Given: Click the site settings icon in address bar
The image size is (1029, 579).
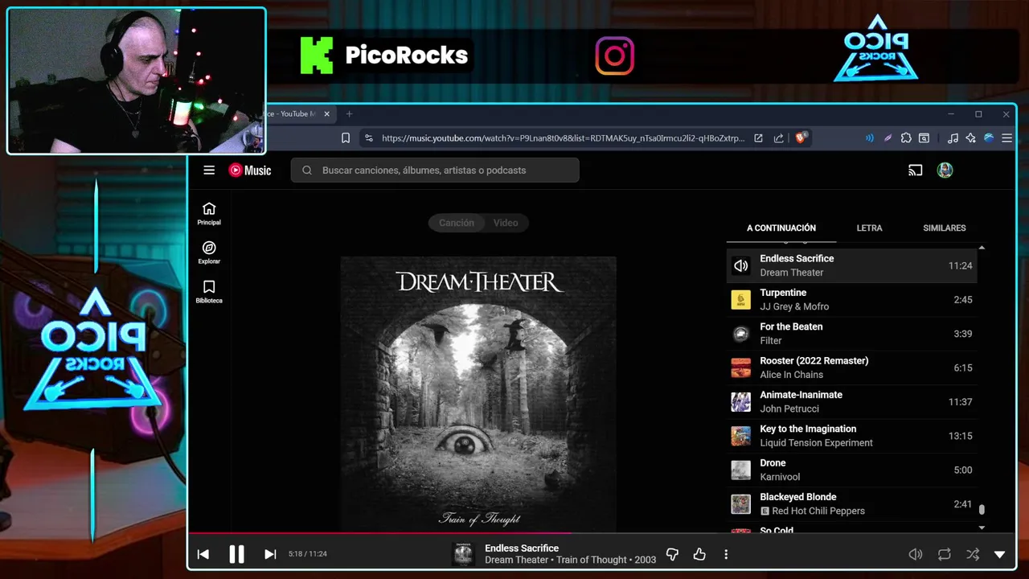Looking at the screenshot, I should 369,138.
